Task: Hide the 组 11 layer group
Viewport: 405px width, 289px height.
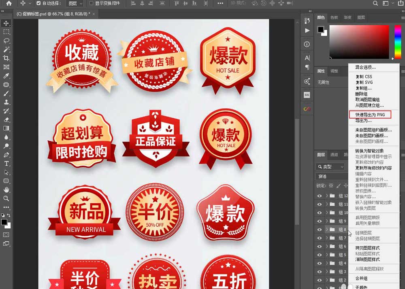Action: tap(320, 204)
